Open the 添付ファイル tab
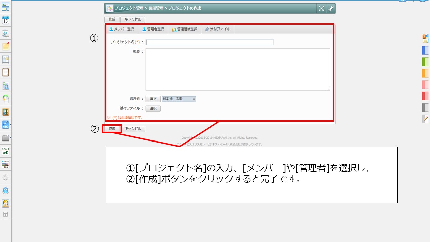Image resolution: width=430 pixels, height=242 pixels. click(x=218, y=29)
